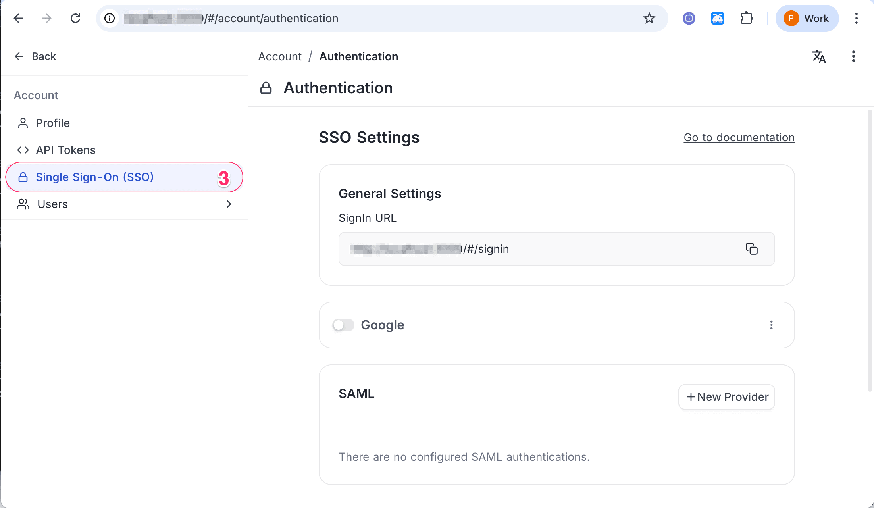Viewport: 874px width, 508px height.
Task: Select the Users icon in the sidebar
Action: click(23, 204)
